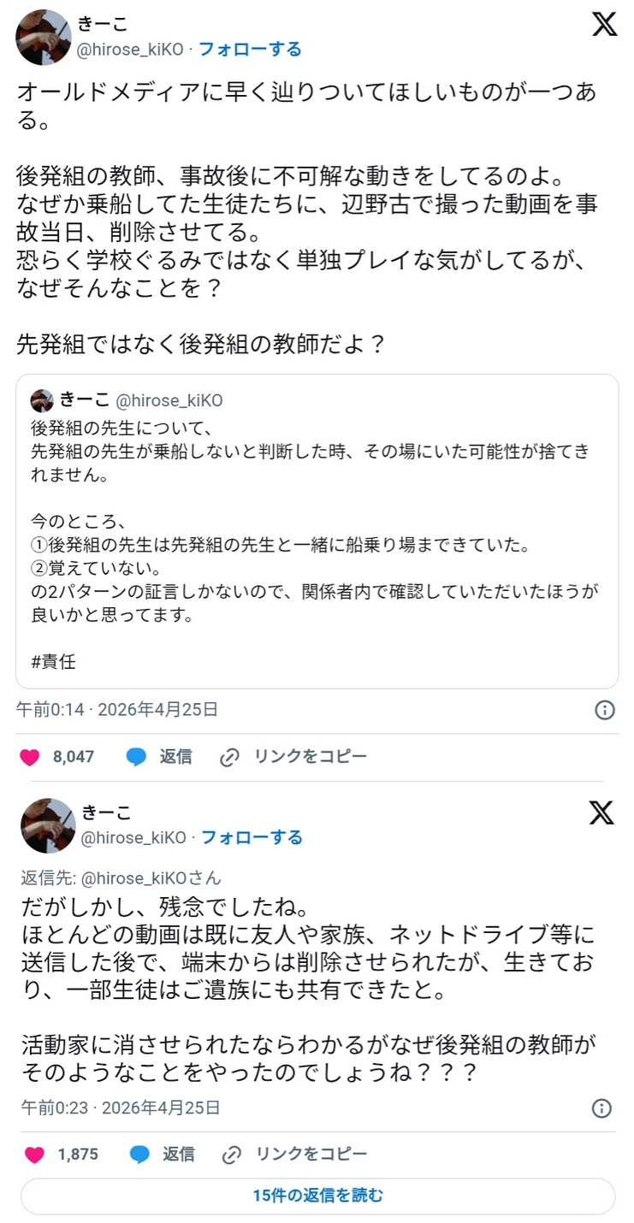Click the X logo on first tweet
The image size is (634, 1223).
604,25
